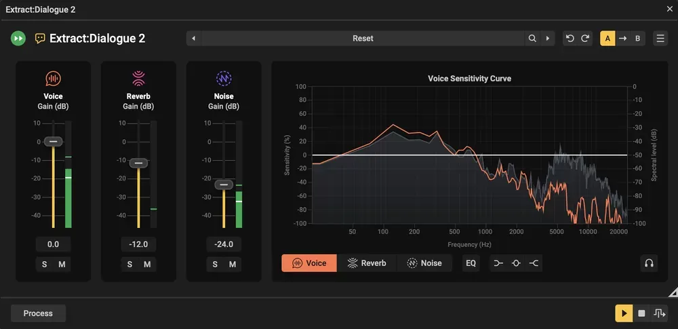This screenshot has width=678, height=329.
Task: Click the orange Voice channel icon
Action: tap(53, 79)
